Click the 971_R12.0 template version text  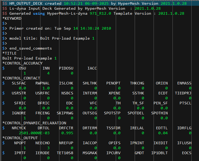pyautogui.click(x=100, y=13)
